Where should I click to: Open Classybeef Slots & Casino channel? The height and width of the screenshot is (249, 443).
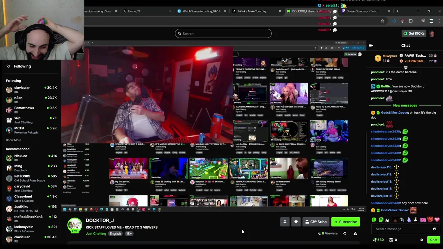tap(31, 199)
